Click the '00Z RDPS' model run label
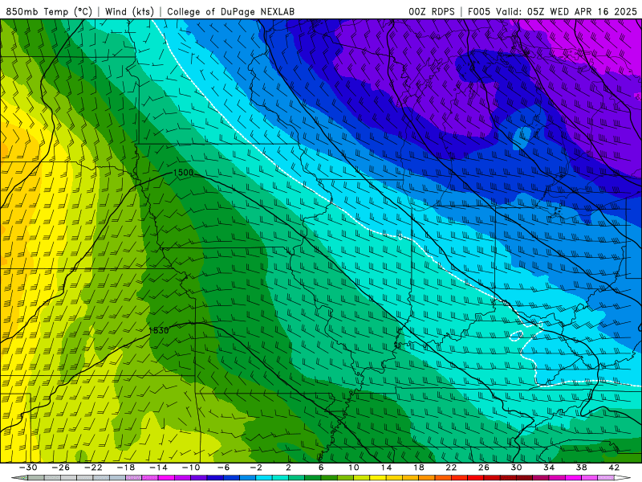This screenshot has height=482, width=642. click(432, 11)
